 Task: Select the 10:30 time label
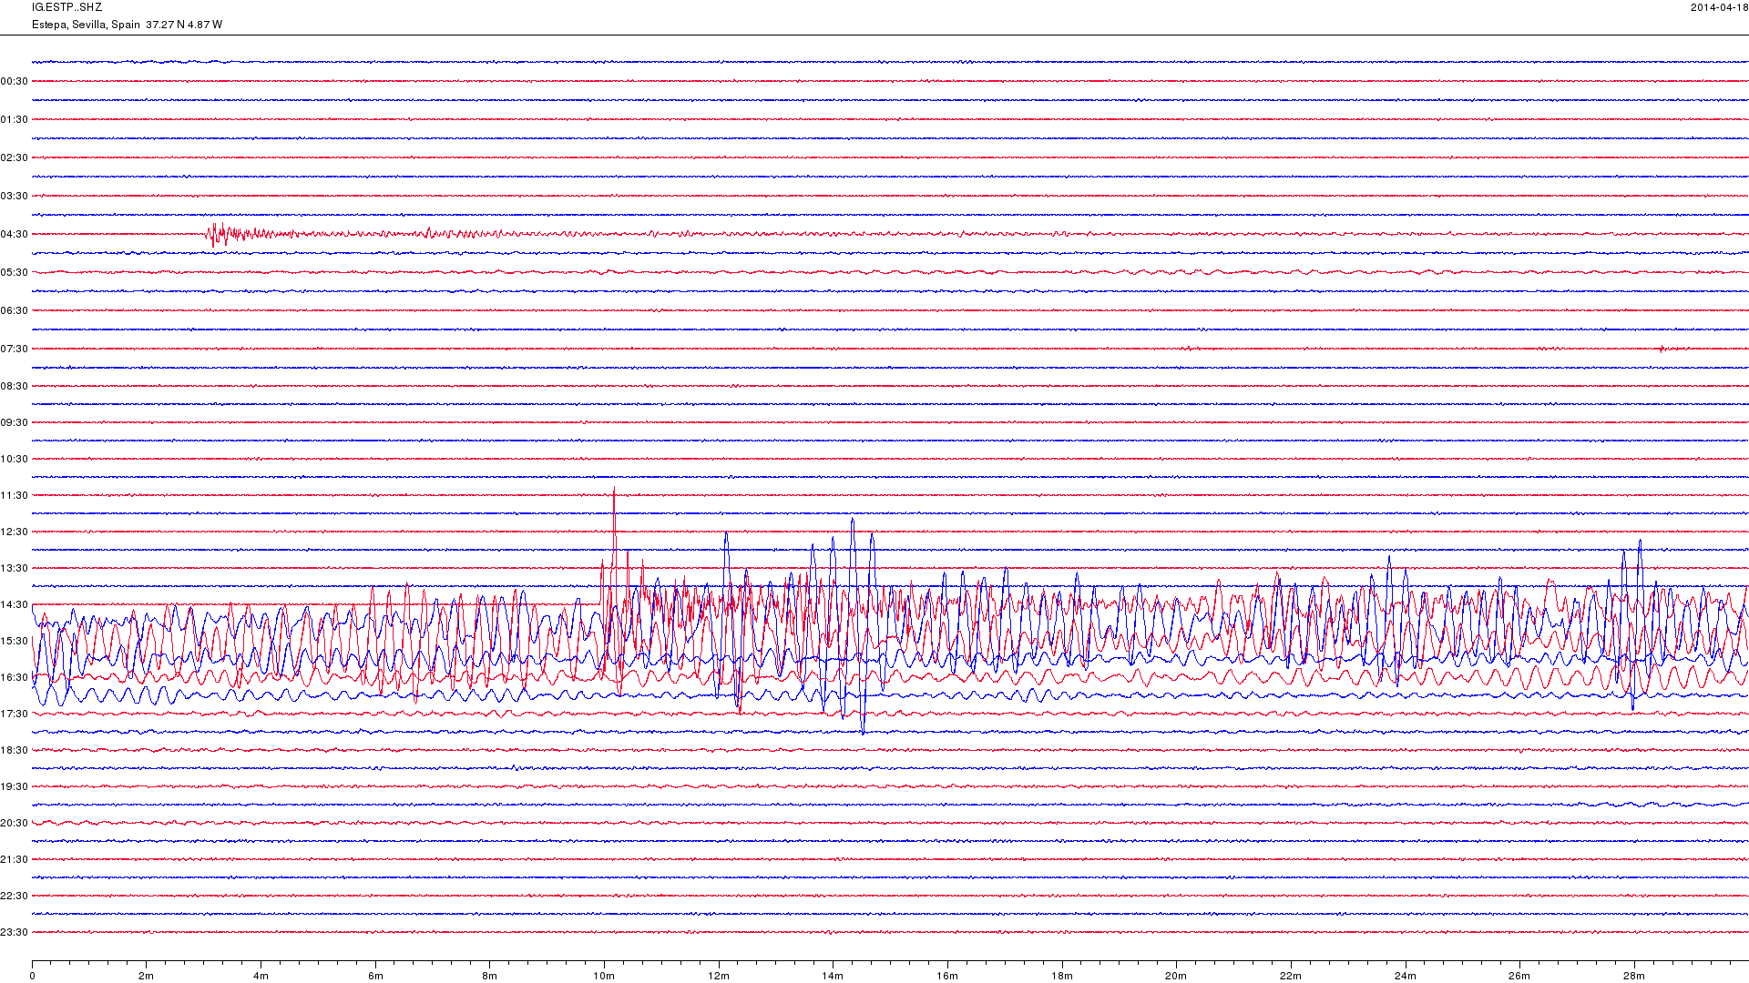(15, 459)
